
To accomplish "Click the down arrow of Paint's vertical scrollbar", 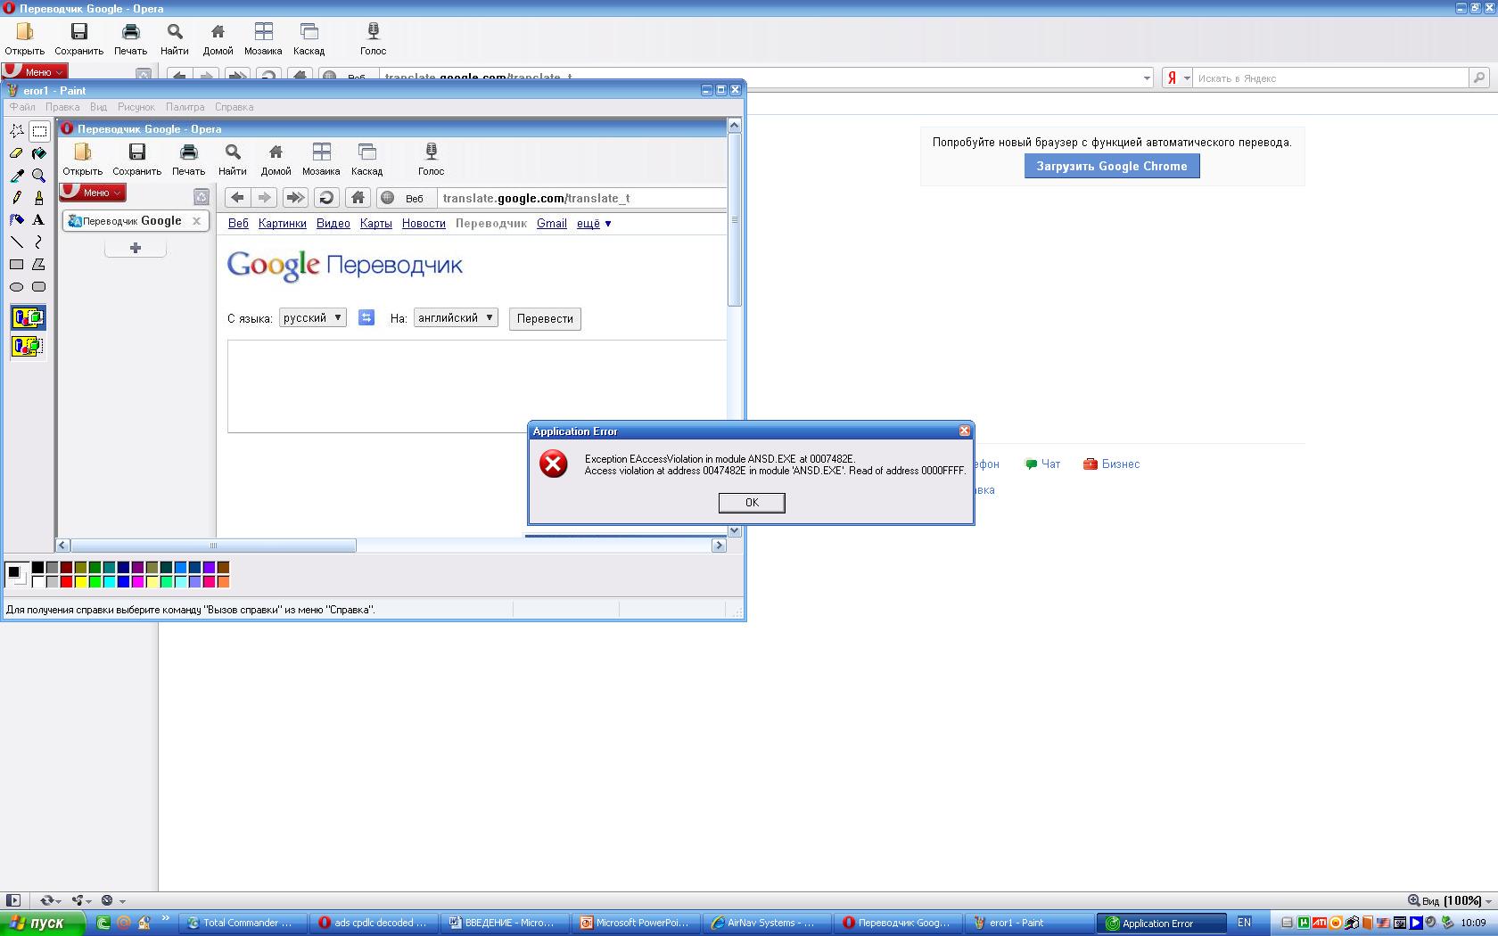I will click(735, 530).
